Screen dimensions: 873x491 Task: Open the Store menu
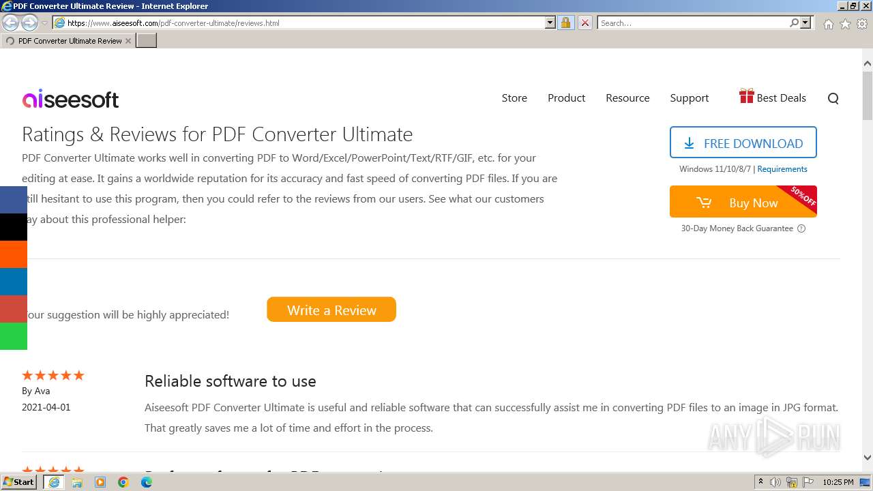(514, 98)
